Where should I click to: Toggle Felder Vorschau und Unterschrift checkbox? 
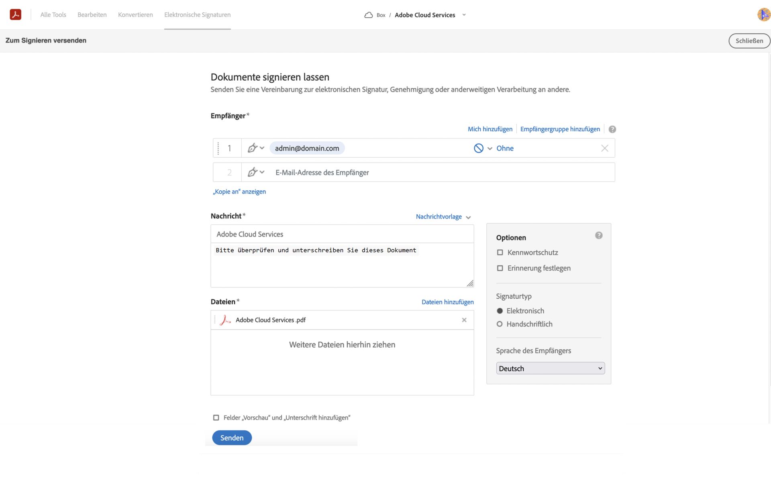point(216,417)
